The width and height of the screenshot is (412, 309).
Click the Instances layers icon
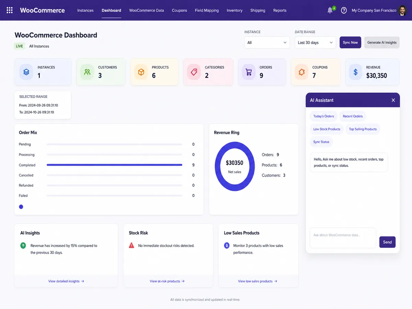(26, 72)
